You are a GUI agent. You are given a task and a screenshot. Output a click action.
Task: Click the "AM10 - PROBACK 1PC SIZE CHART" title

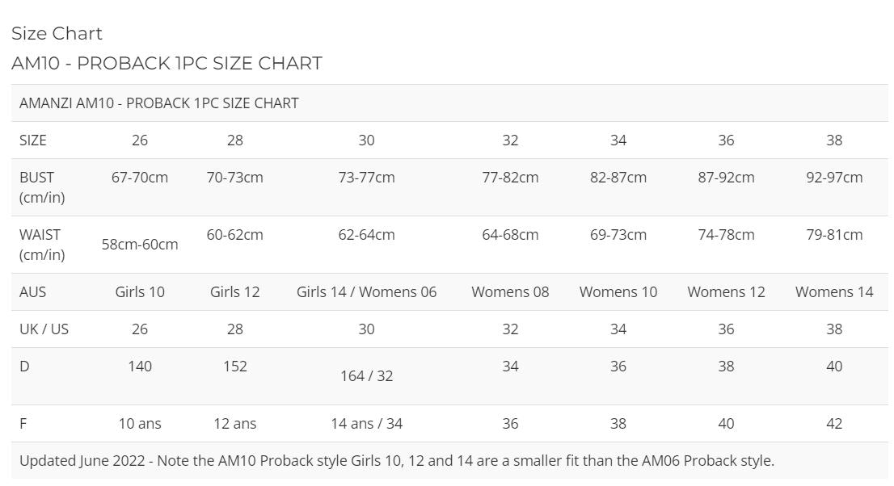(x=167, y=63)
